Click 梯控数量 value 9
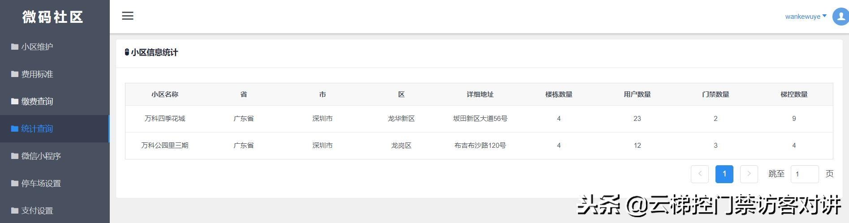The width and height of the screenshot is (849, 223). (794, 119)
